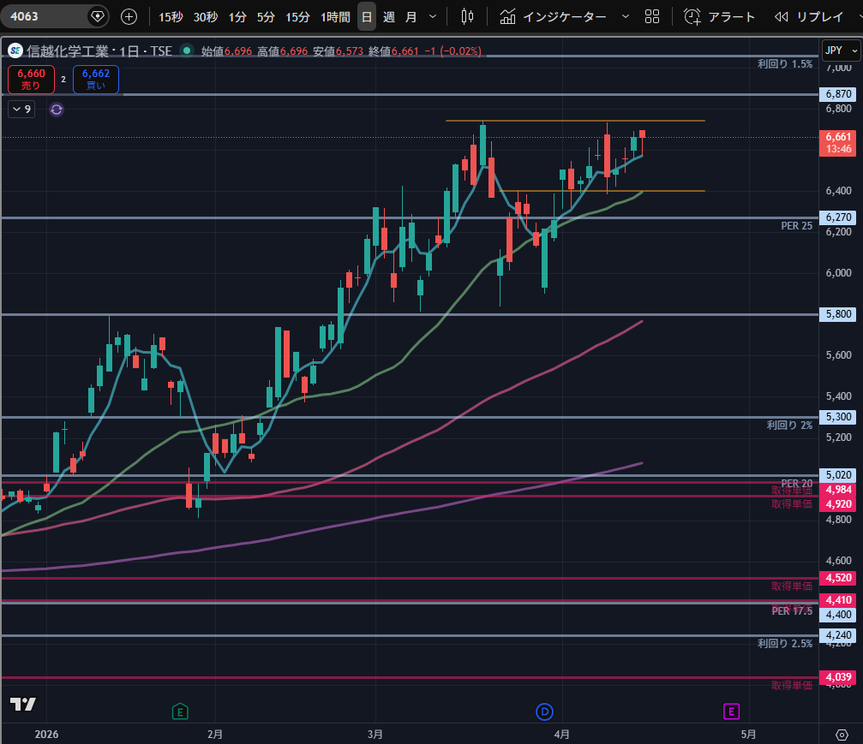Switch to weekly 週 timeframe
Screen dimensions: 863x744
389,17
